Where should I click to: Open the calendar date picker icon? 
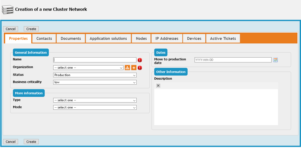(275, 60)
